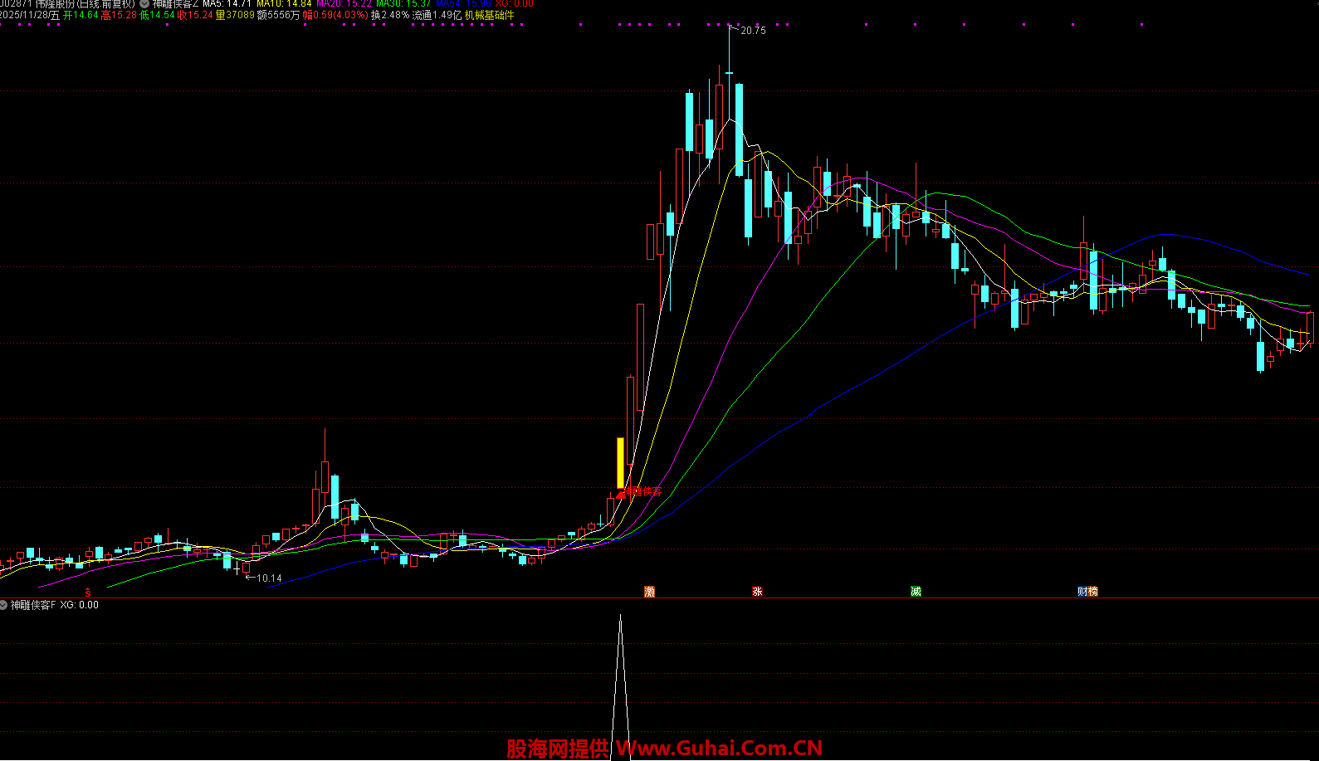The image size is (1319, 761).
Task: Click the red $ marker icon
Action: (88, 593)
